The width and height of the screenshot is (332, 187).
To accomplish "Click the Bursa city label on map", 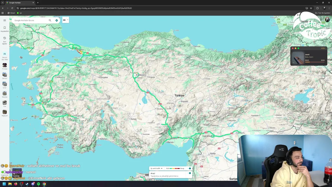I will pyautogui.click(x=79, y=67).
